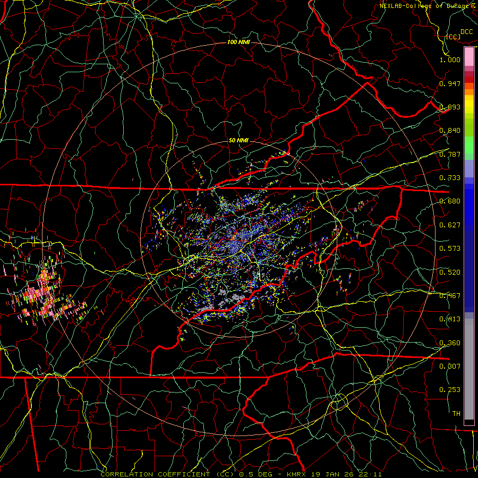Image resolution: width=478 pixels, height=478 pixels.
Task: Click the [CC] units label
Action: tap(453, 37)
